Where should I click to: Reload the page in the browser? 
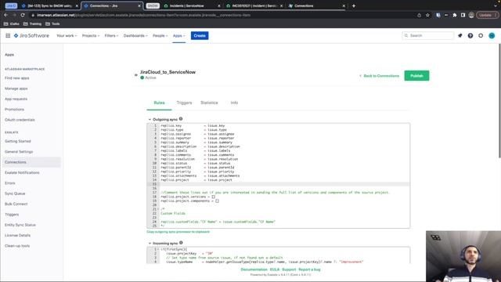23,15
